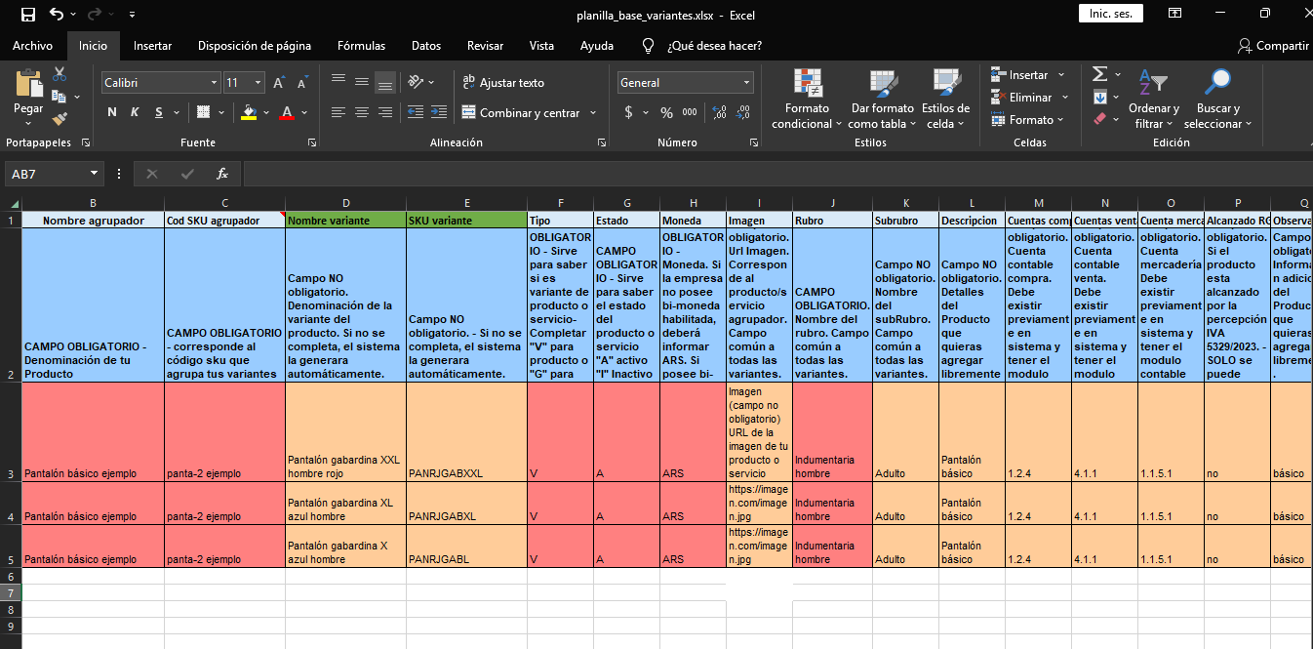The height and width of the screenshot is (649, 1313).
Task: Click the cell borders icon
Action: [203, 112]
